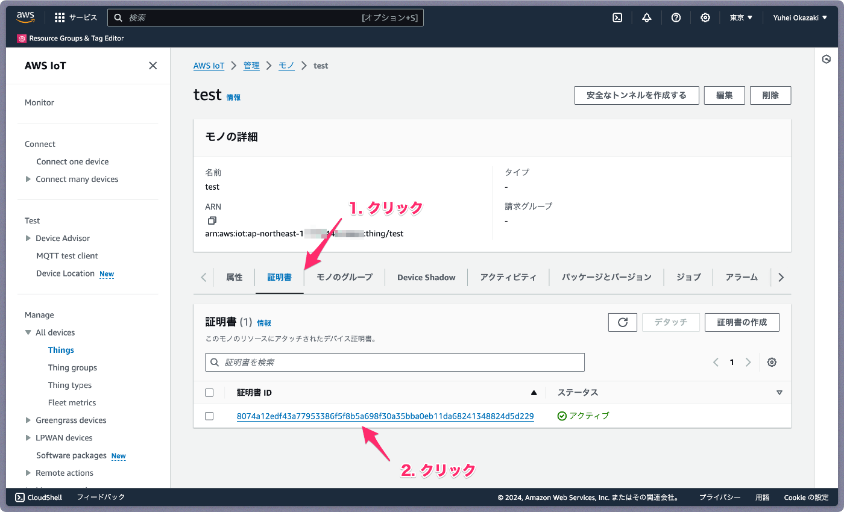Open the settings gear in top bar

pyautogui.click(x=705, y=18)
